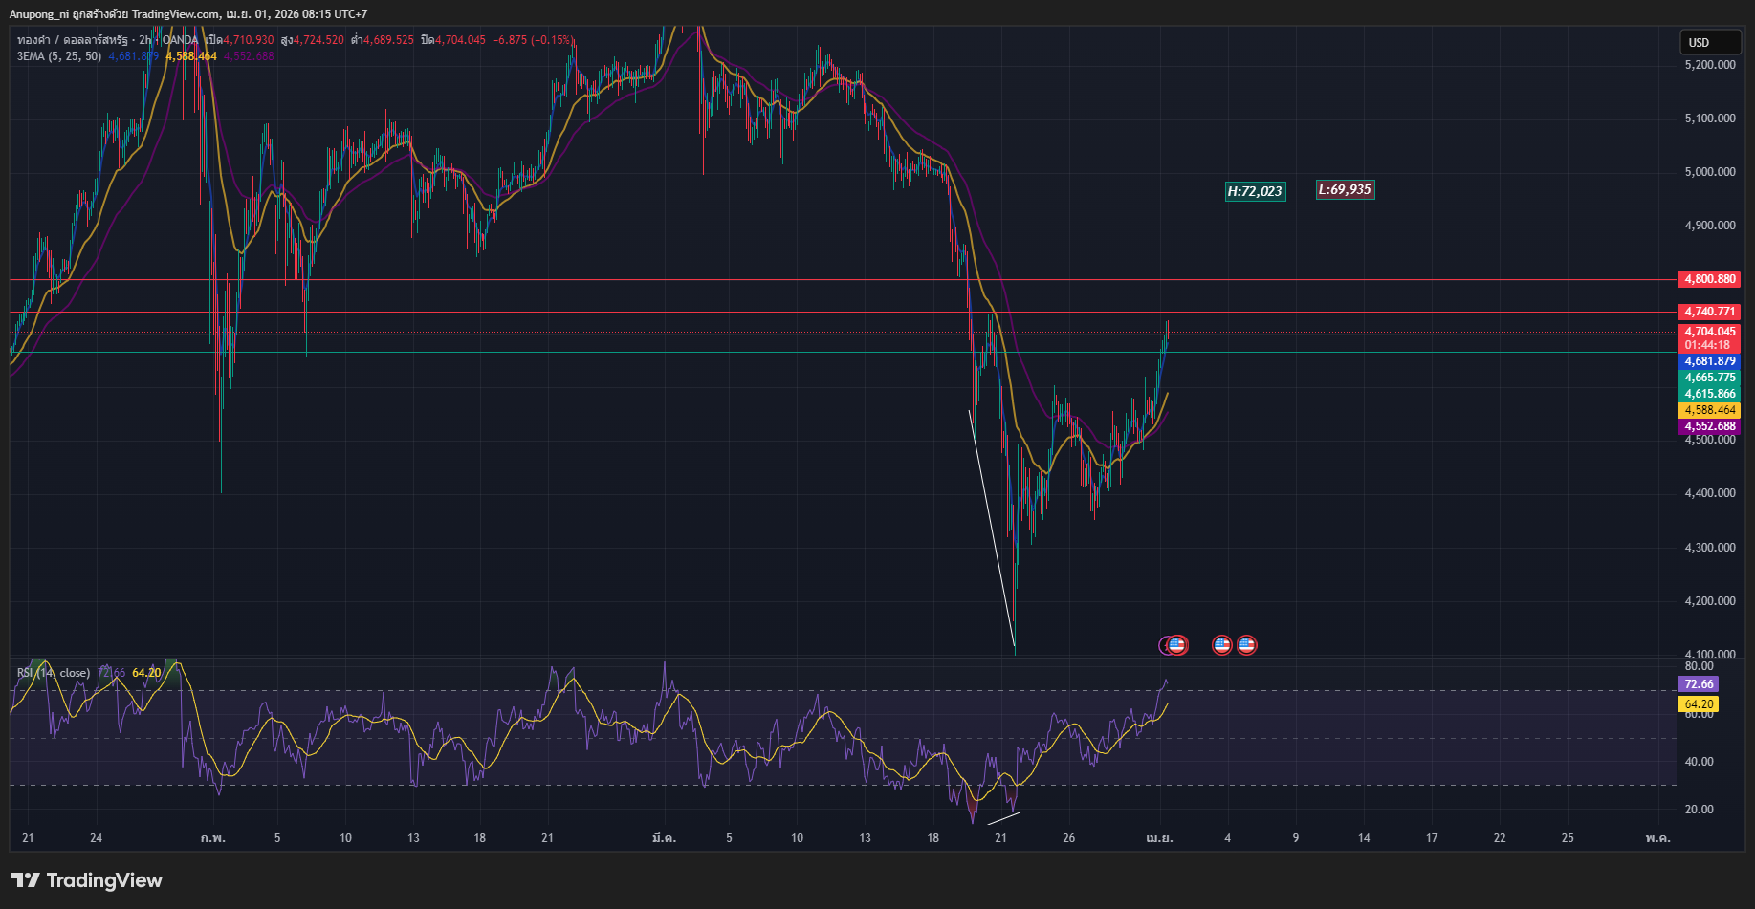Open the USD currency selector

(x=1709, y=42)
